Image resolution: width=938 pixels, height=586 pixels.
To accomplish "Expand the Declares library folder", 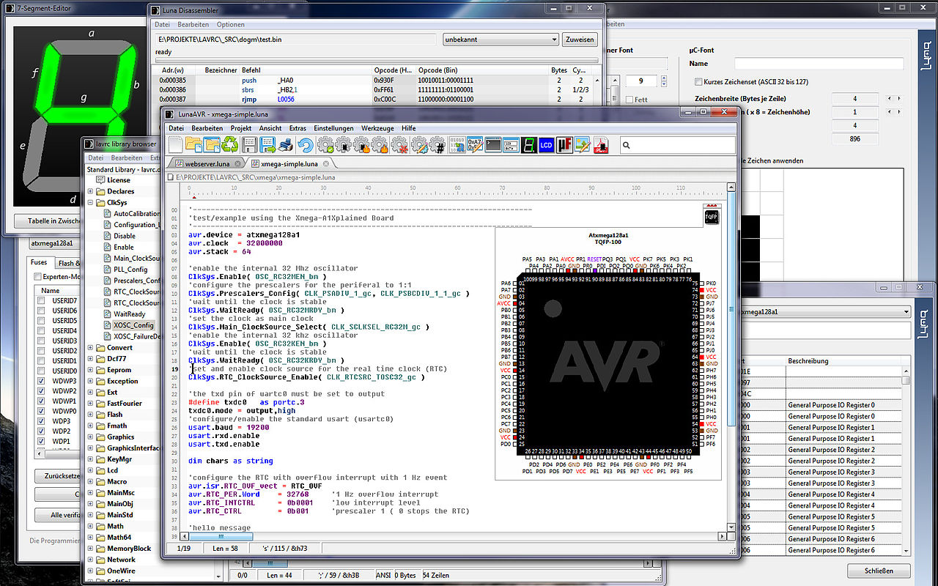I will [x=91, y=191].
